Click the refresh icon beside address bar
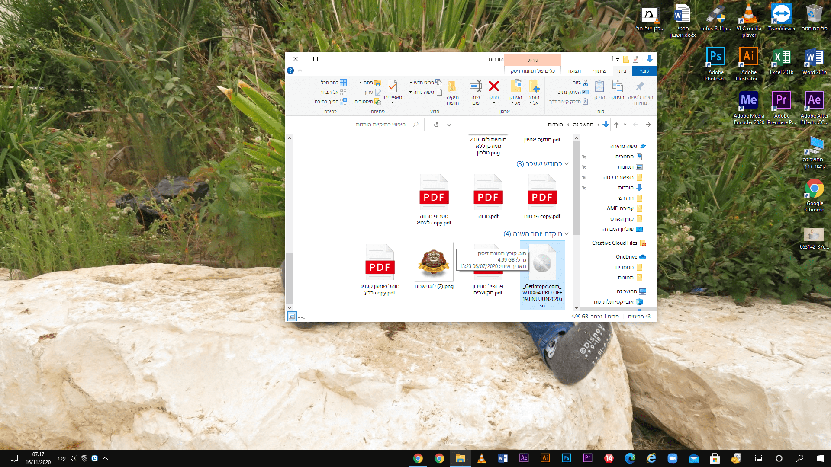The image size is (831, 467). (436, 125)
